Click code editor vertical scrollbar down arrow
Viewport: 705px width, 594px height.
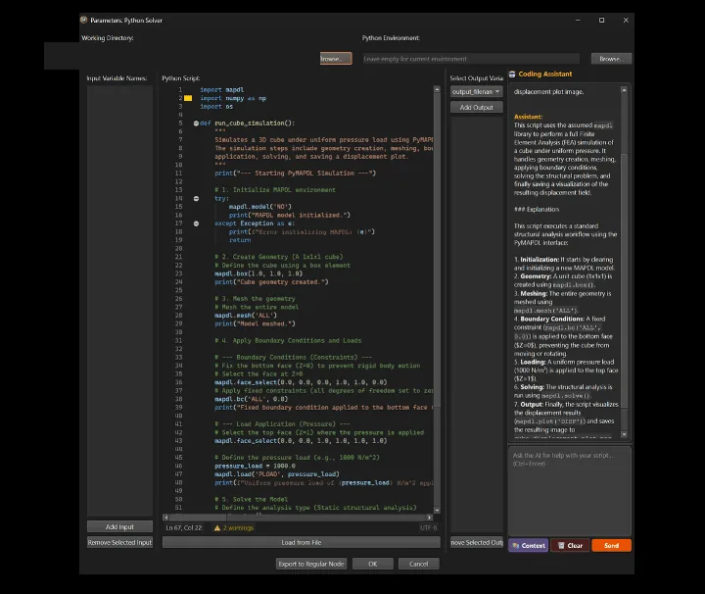point(437,511)
